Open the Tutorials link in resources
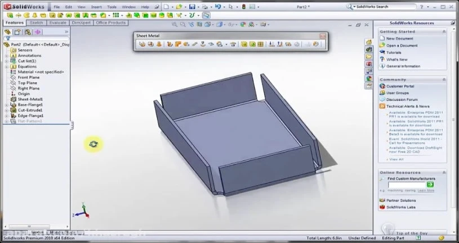The image size is (459, 243). coord(394,52)
